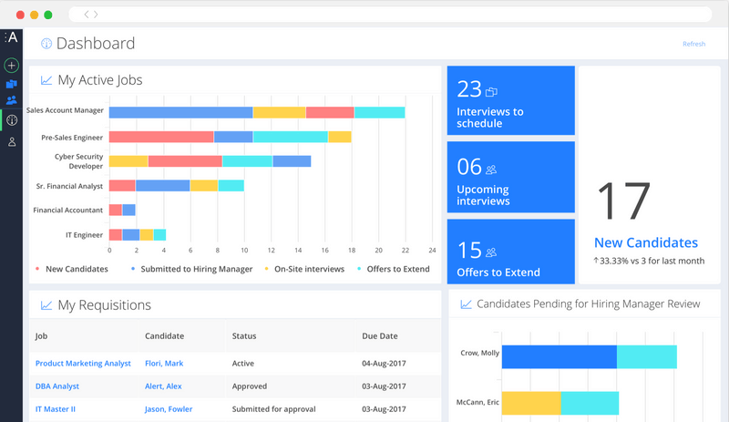The width and height of the screenshot is (729, 422).
Task: Open the Upcoming interviews tile
Action: click(510, 177)
